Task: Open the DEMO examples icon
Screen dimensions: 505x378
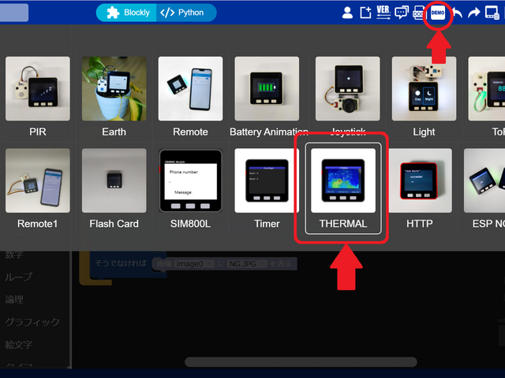Action: [438, 13]
